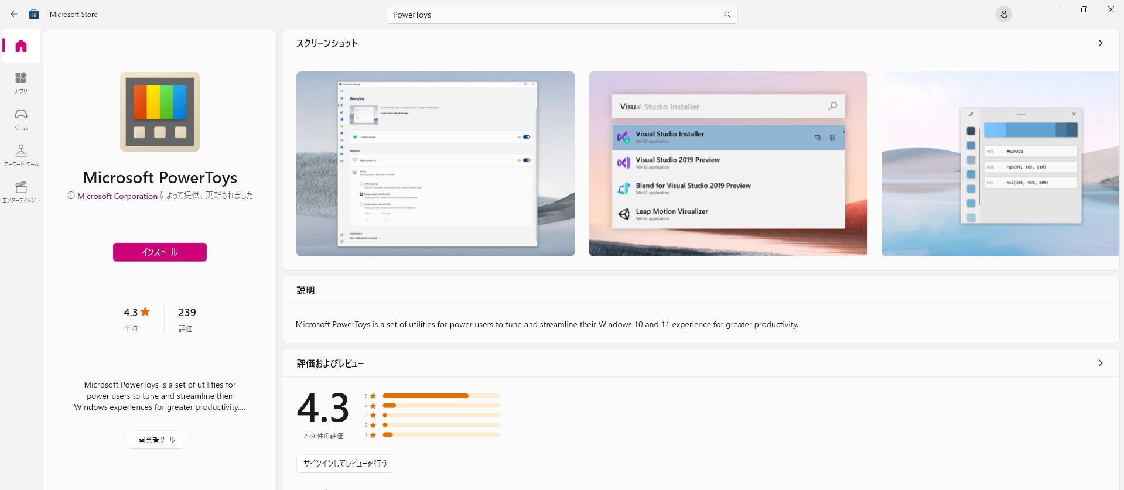The width and height of the screenshot is (1124, 490).
Task: Click the Microsoft PowerToys title text
Action: tap(160, 177)
